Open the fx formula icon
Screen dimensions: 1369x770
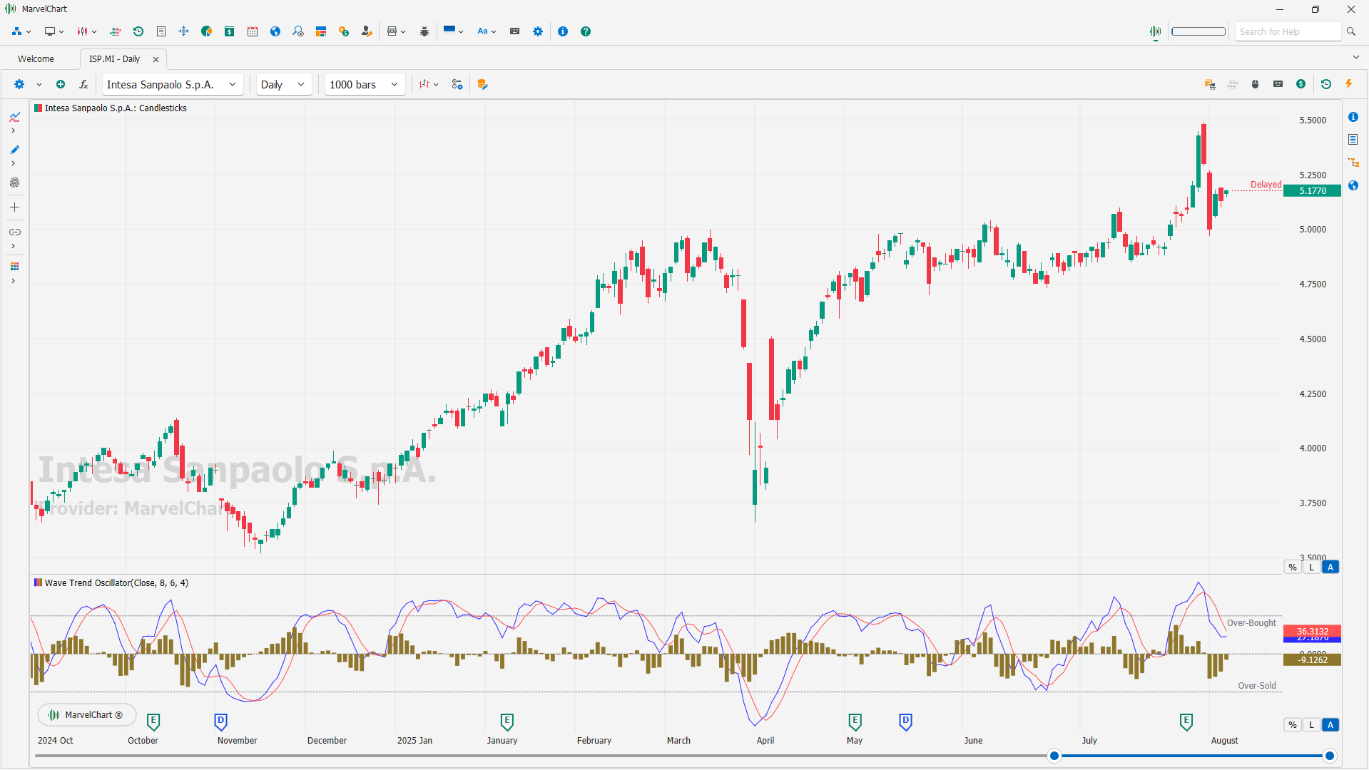tap(83, 84)
